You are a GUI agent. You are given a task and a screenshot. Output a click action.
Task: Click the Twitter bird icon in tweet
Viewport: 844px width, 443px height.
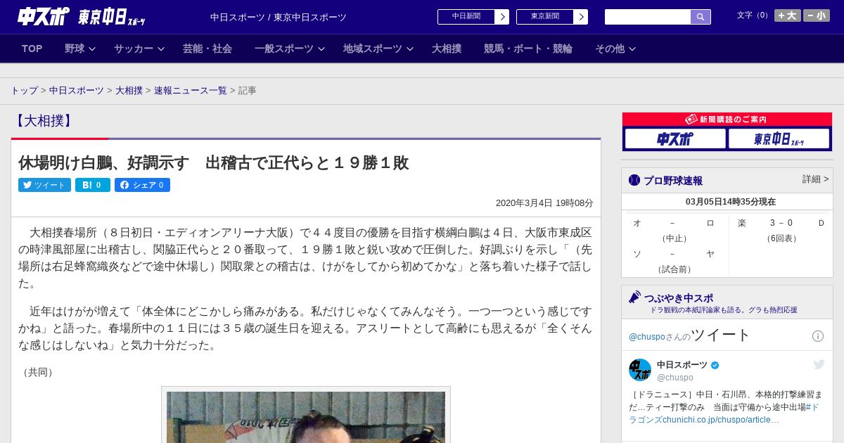[819, 364]
